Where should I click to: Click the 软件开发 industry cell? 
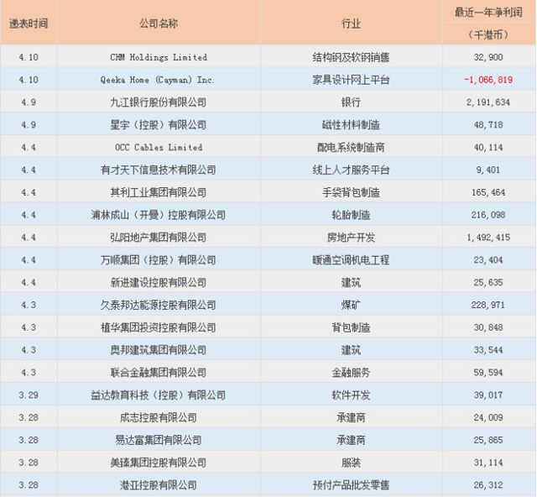click(x=351, y=395)
